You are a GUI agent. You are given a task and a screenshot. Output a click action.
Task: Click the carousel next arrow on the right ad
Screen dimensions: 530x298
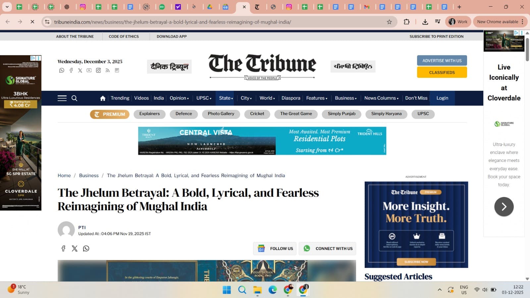tap(503, 206)
